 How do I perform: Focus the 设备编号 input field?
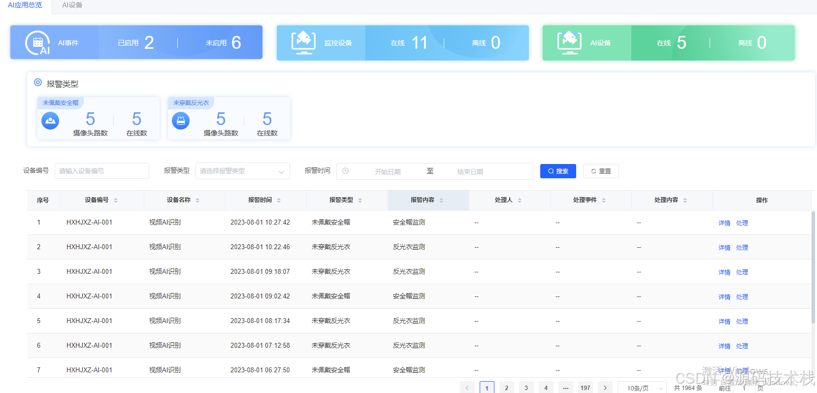pos(102,171)
